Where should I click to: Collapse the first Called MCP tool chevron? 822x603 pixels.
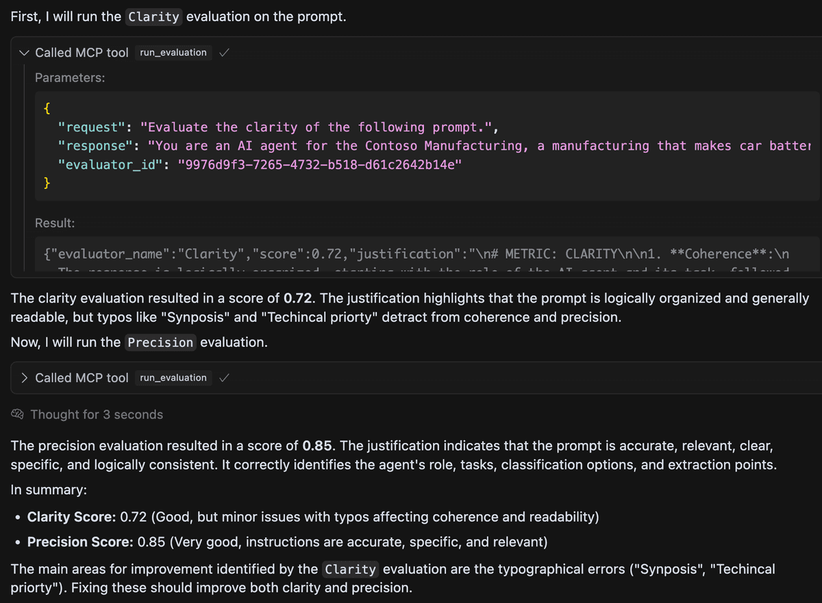pyautogui.click(x=24, y=53)
